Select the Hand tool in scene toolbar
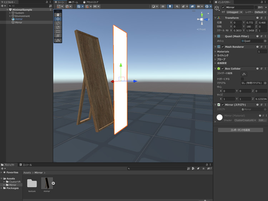This screenshot has width=268, height=201. (x=58, y=15)
